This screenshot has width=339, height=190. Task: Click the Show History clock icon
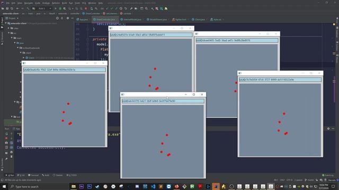coord(121,8)
